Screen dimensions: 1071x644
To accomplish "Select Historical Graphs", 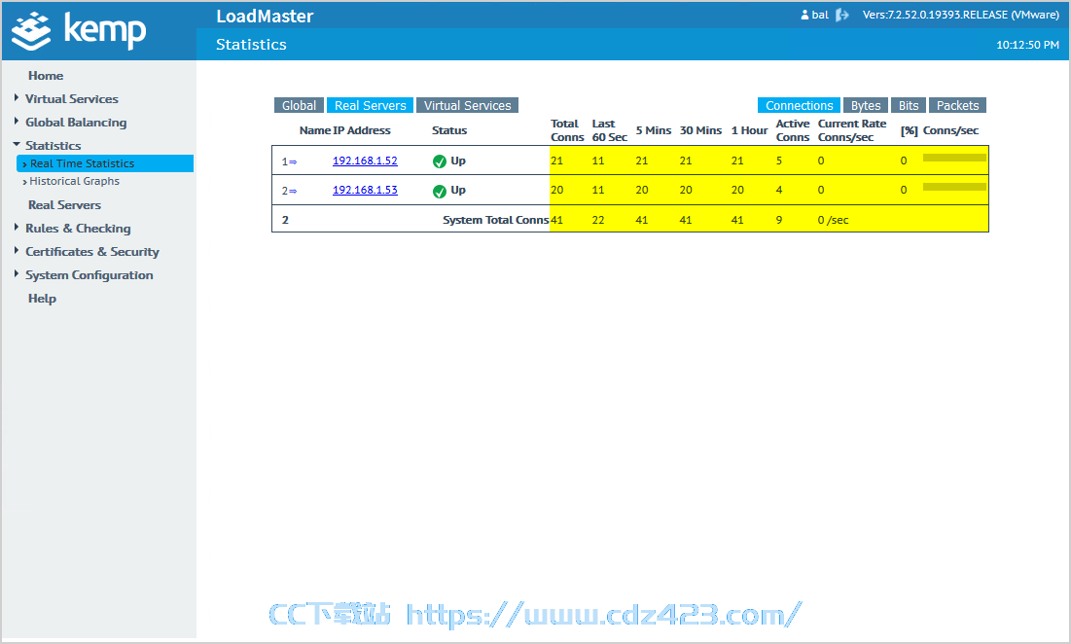I will tap(75, 181).
